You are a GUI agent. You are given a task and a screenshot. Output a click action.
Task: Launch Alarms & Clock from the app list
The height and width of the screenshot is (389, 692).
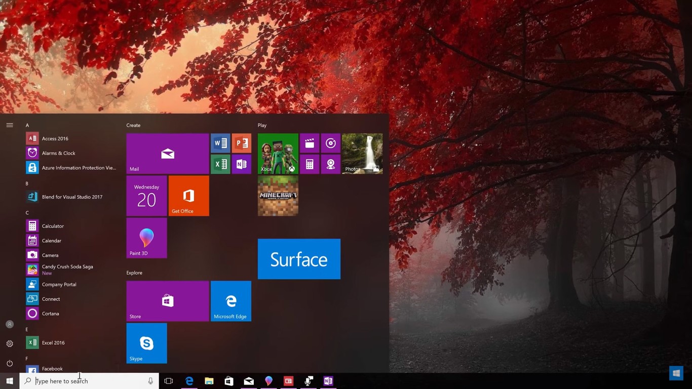71,153
